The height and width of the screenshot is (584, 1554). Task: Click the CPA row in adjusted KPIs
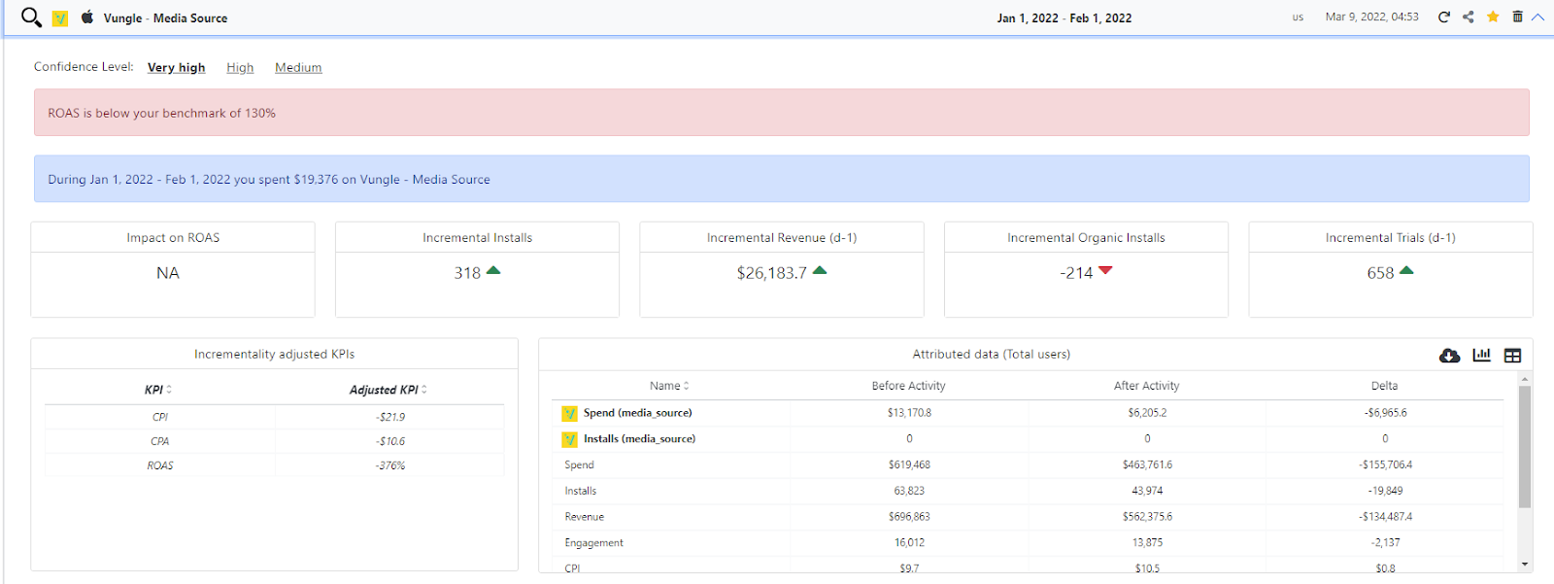(274, 441)
